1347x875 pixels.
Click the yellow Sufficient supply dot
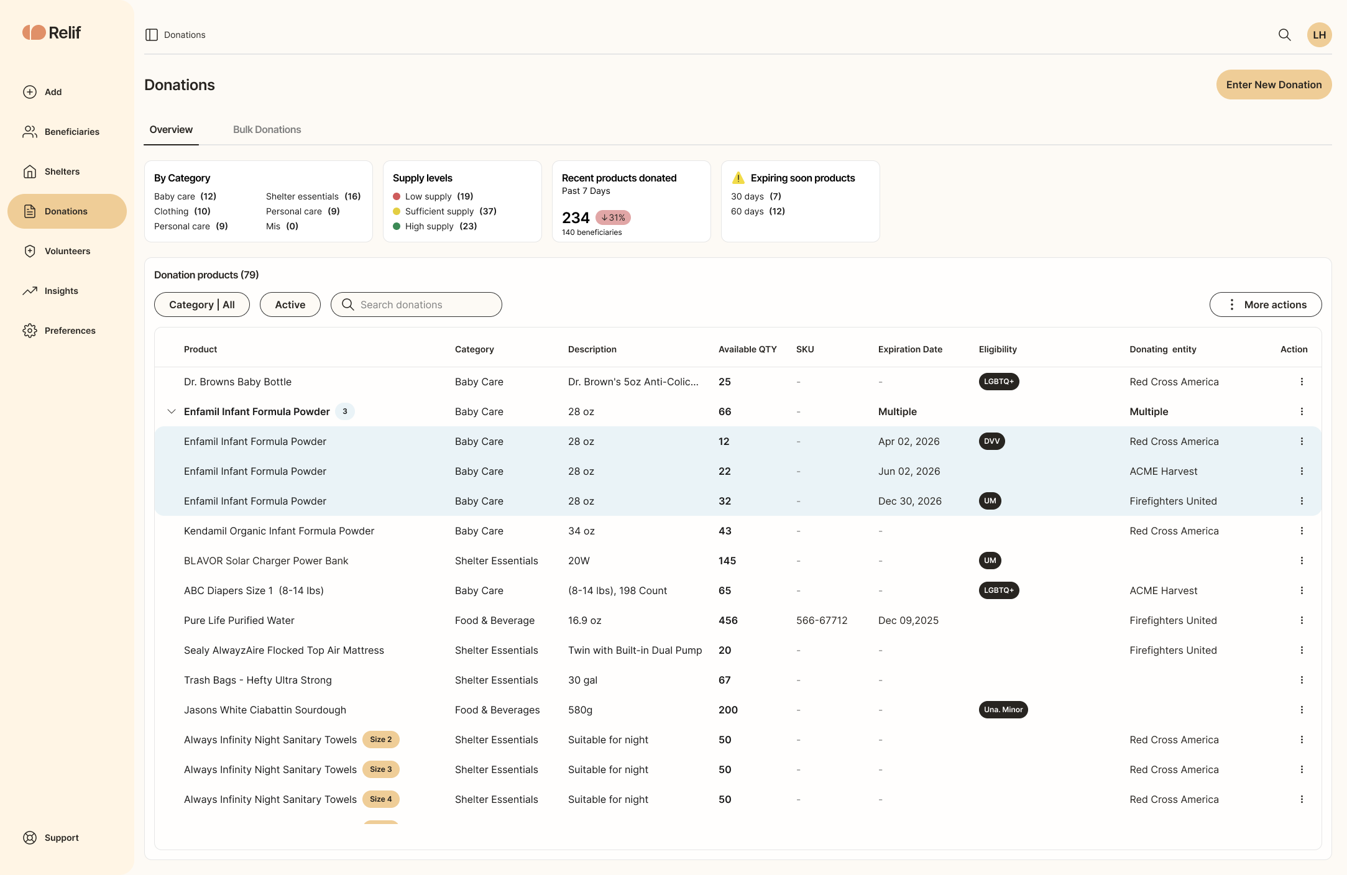[397, 211]
